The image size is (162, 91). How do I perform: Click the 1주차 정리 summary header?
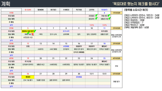click(116, 13)
